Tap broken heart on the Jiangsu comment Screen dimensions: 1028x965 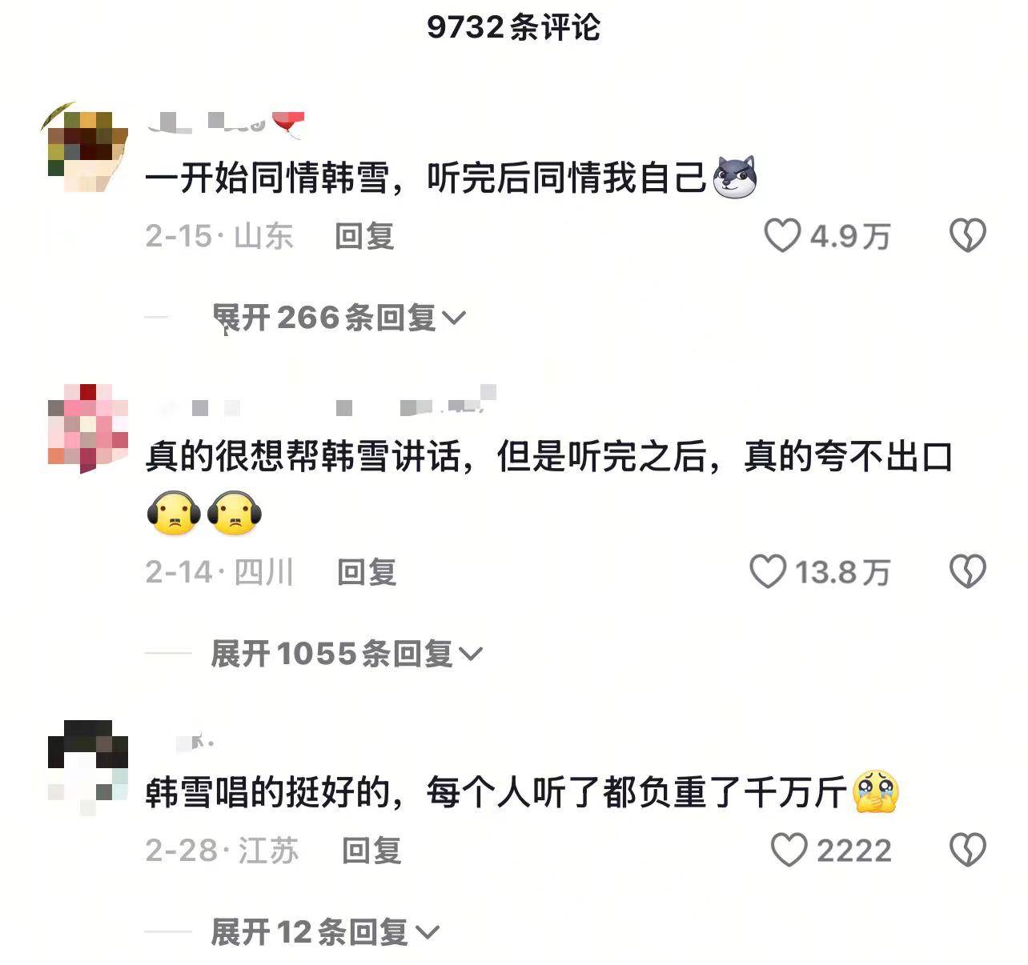tap(967, 850)
